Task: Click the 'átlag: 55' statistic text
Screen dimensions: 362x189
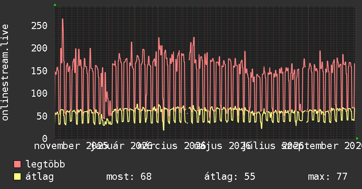Action: click(x=230, y=177)
